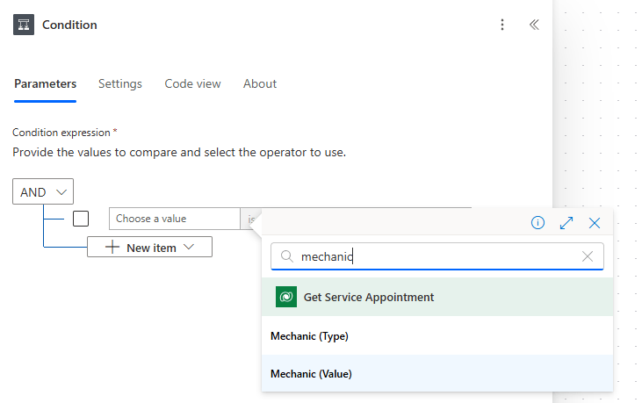Viewport: 642px width, 403px height.
Task: Click the info icon in dynamic content popup
Action: (x=538, y=223)
